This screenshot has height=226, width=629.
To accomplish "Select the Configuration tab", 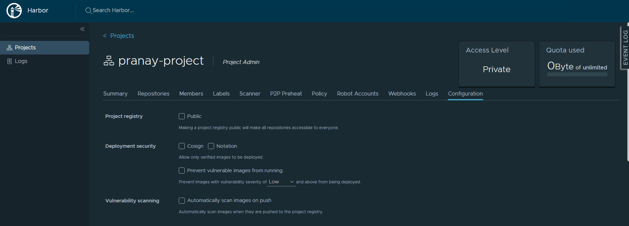I will click(x=465, y=94).
